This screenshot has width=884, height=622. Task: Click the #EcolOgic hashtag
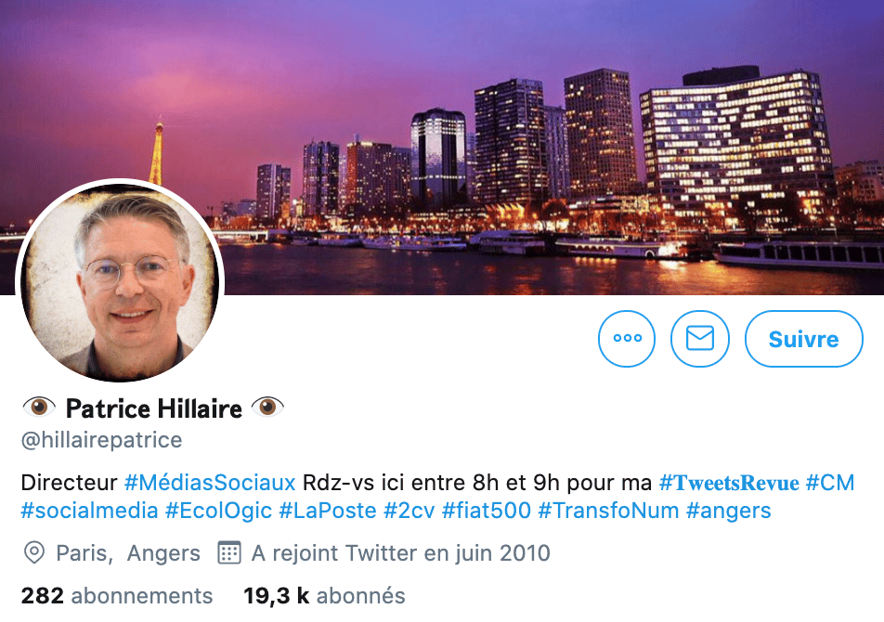pyautogui.click(x=219, y=511)
